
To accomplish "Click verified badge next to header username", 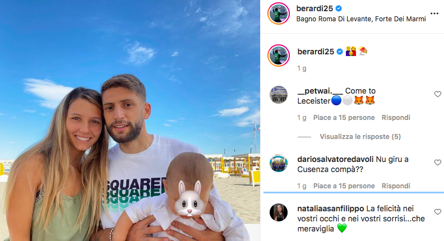I will click(339, 9).
